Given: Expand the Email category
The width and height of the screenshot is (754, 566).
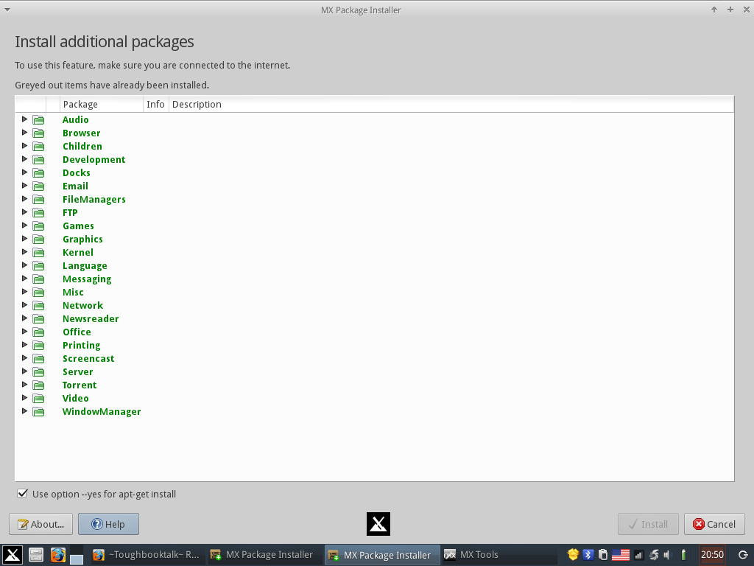Looking at the screenshot, I should [x=24, y=185].
